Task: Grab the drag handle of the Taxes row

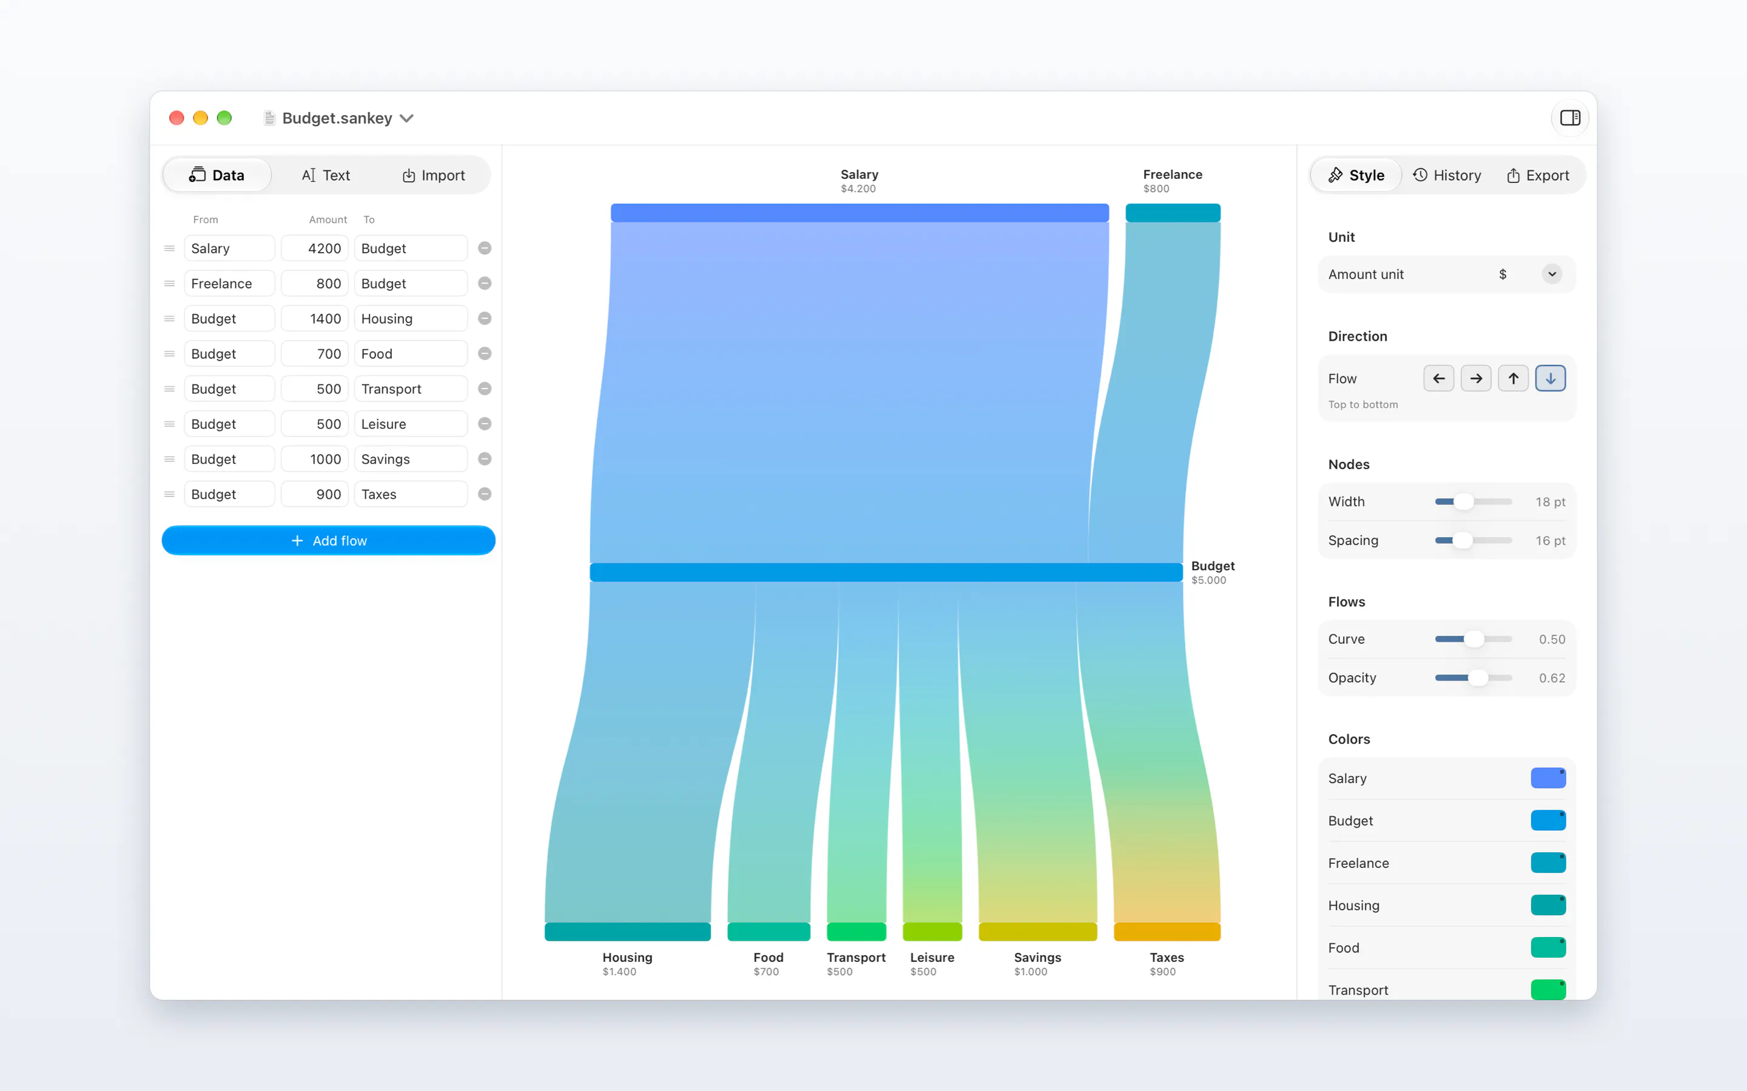Action: (170, 494)
